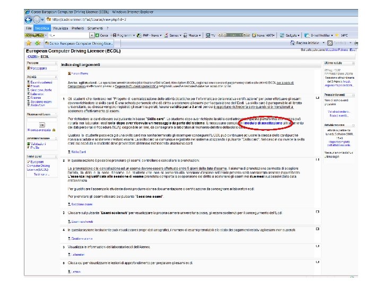
Task: Open the Programmi toolbar dropdown
Action: point(124,36)
